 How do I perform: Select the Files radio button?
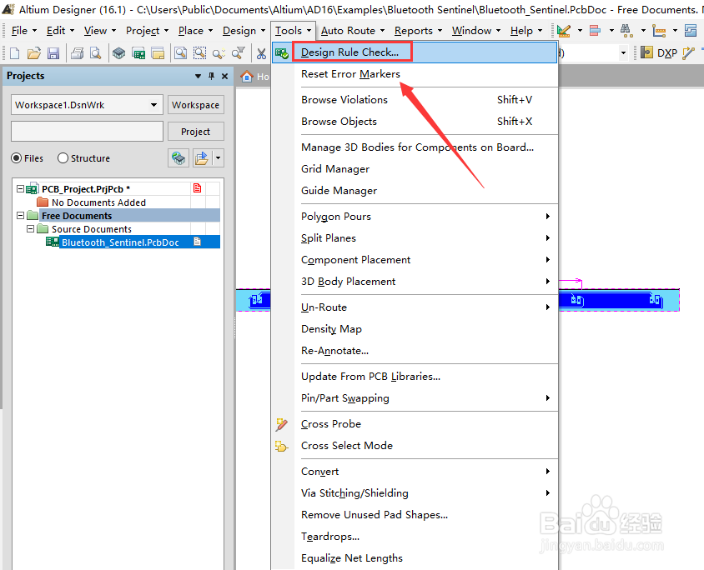(17, 157)
